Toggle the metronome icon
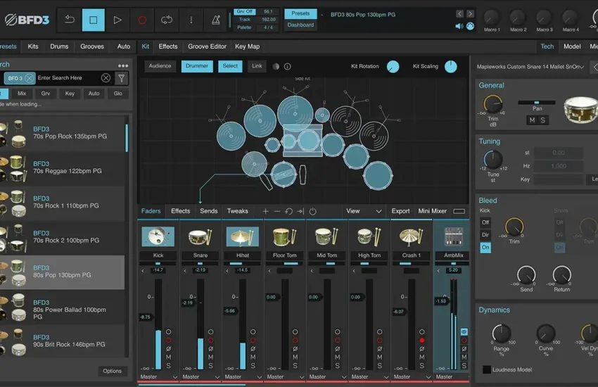This screenshot has height=387, width=598. click(x=216, y=20)
